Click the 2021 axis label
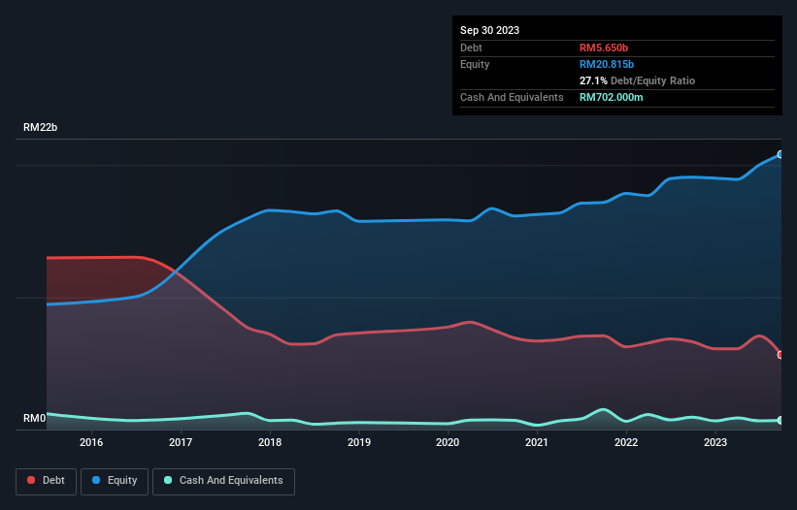The width and height of the screenshot is (797, 510). (x=537, y=442)
